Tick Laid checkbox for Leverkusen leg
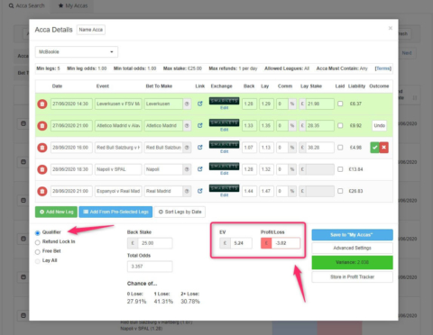The width and height of the screenshot is (433, 335). click(340, 104)
